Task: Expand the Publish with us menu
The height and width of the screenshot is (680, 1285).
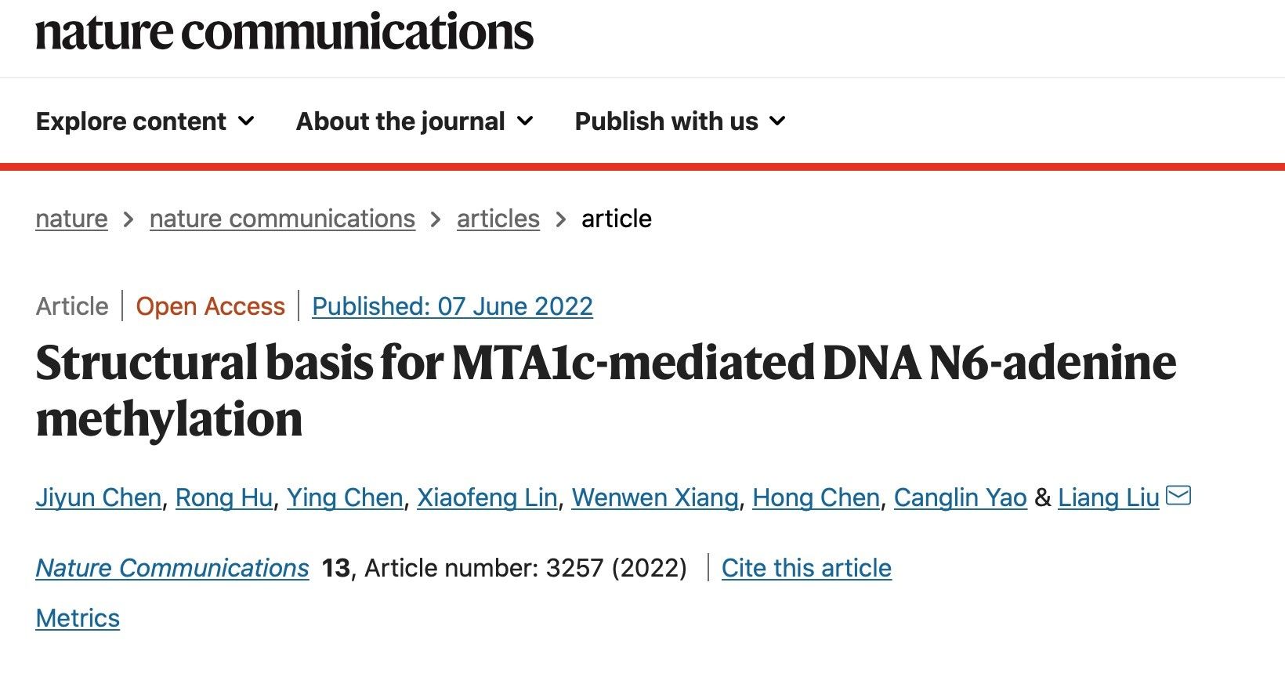Action: click(x=679, y=121)
